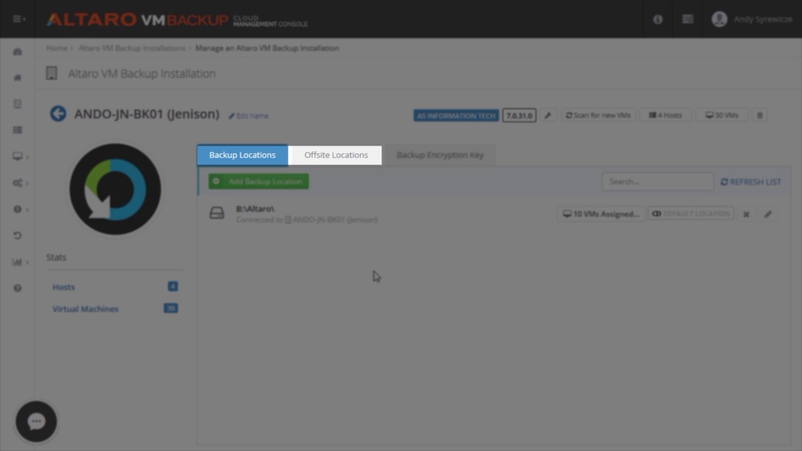The height and width of the screenshot is (451, 802).
Task: Go to Home breadcrumb link
Action: coord(56,48)
